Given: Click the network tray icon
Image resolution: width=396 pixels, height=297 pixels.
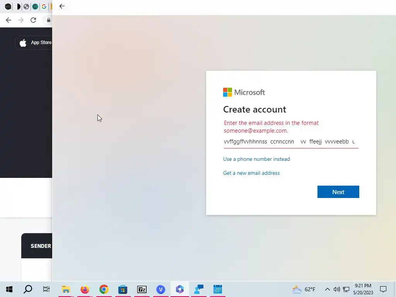Looking at the screenshot, I should click(x=346, y=289).
